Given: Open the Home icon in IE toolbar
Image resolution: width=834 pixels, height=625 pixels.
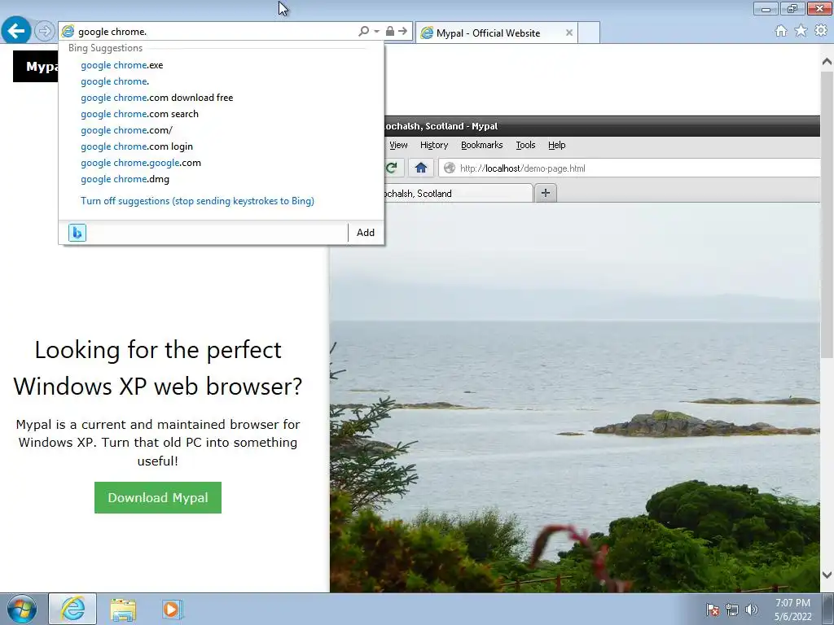Looking at the screenshot, I should pyautogui.click(x=781, y=31).
